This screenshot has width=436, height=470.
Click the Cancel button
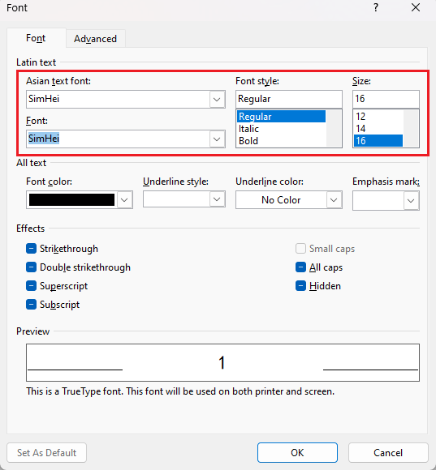(x=388, y=453)
